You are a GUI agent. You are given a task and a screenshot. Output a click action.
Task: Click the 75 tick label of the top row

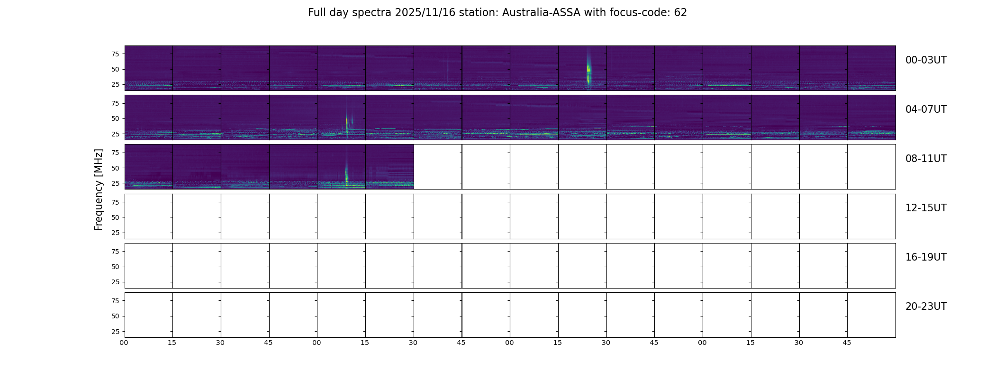pos(115,54)
